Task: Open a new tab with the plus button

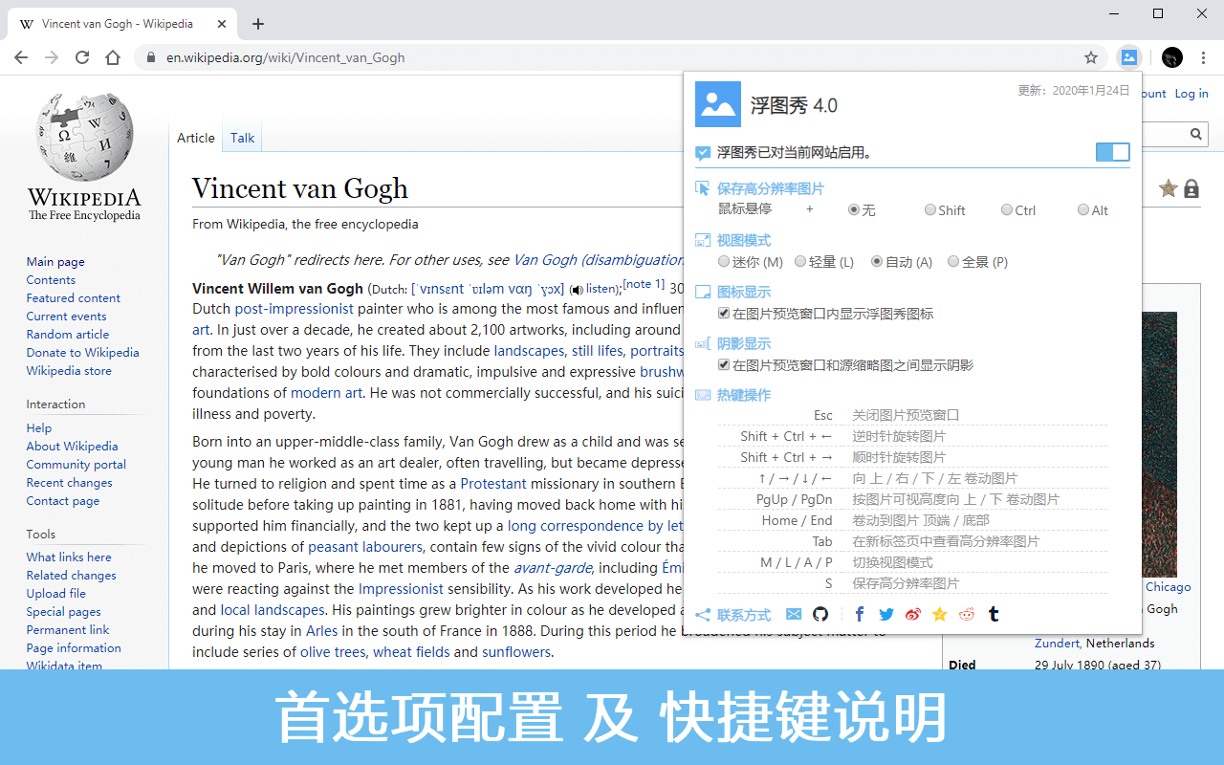Action: point(257,24)
